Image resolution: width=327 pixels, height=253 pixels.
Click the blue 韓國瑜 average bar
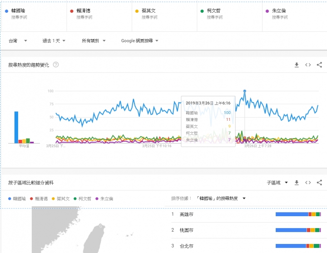[x=16, y=127]
